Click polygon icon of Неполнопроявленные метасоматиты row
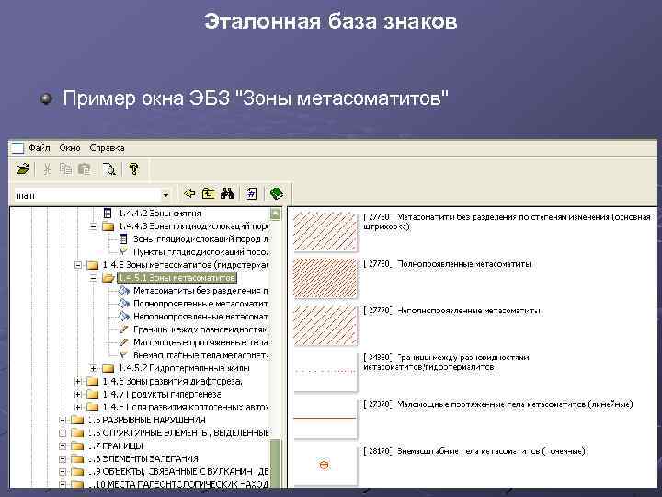Image resolution: width=662 pixels, height=497 pixels. click(x=124, y=317)
